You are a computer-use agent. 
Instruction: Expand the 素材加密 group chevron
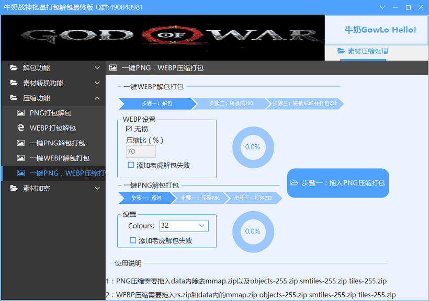[97, 188]
